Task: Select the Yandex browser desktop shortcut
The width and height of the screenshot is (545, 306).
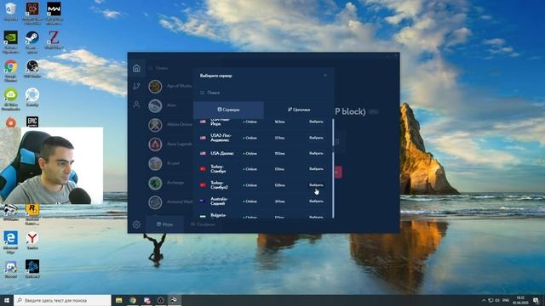Action: tap(32, 241)
